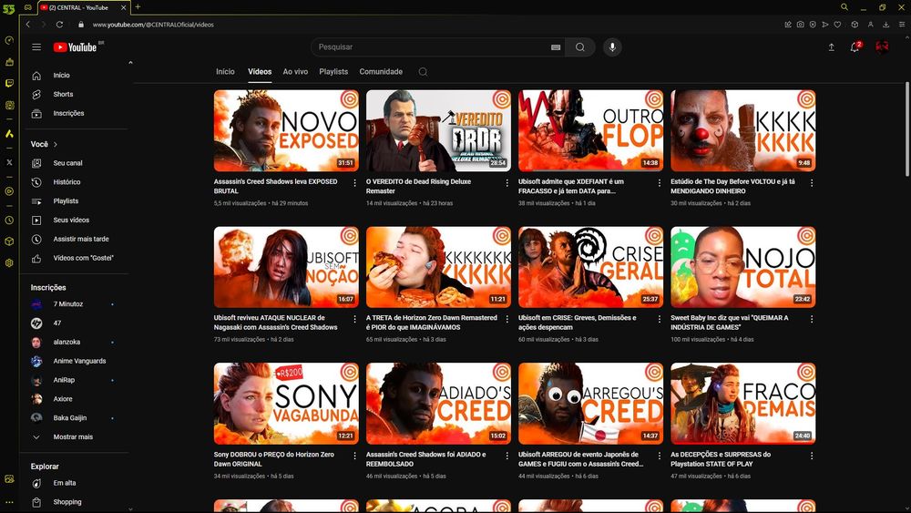Open browser downloads icon
The width and height of the screenshot is (911, 513).
tap(885, 25)
